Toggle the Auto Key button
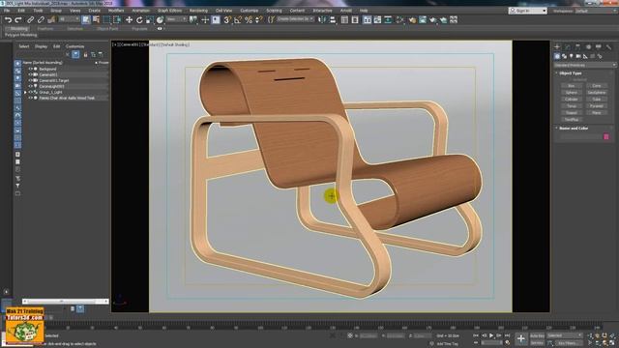 pyautogui.click(x=538, y=335)
